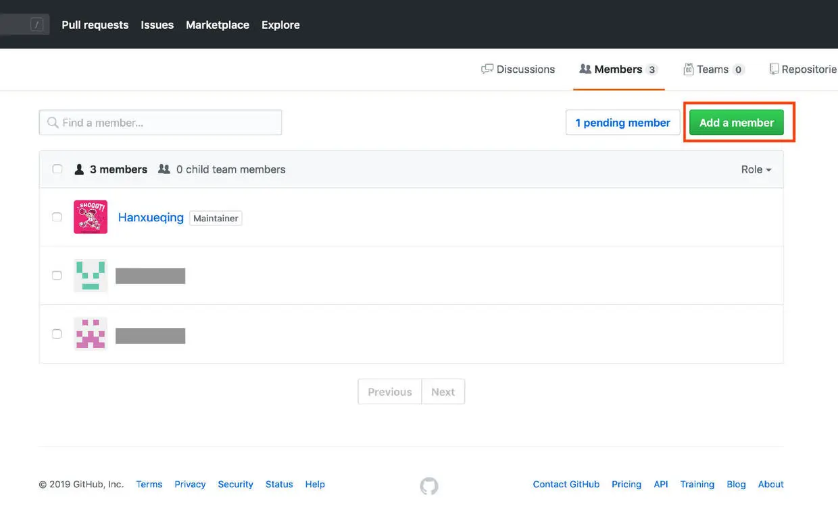Click the Previous pagination button
The width and height of the screenshot is (838, 510).
coord(390,392)
